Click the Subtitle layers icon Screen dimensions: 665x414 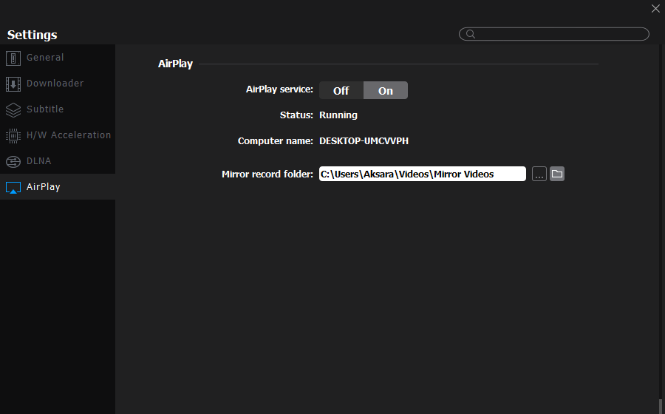tap(13, 110)
